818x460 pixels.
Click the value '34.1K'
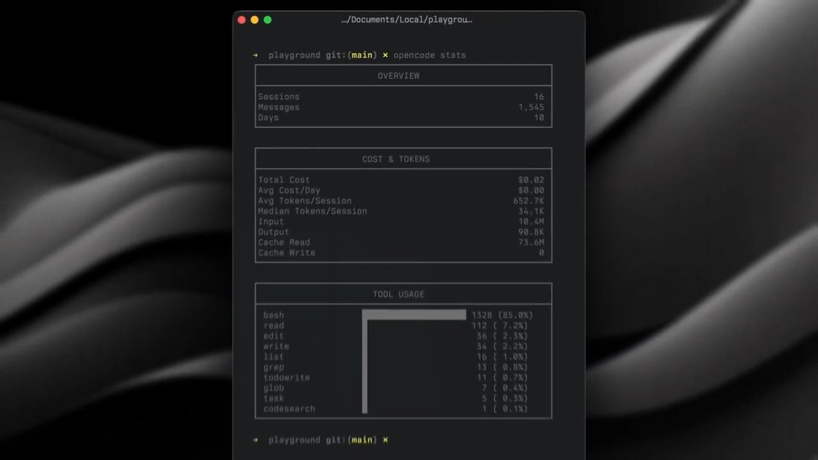(x=531, y=211)
